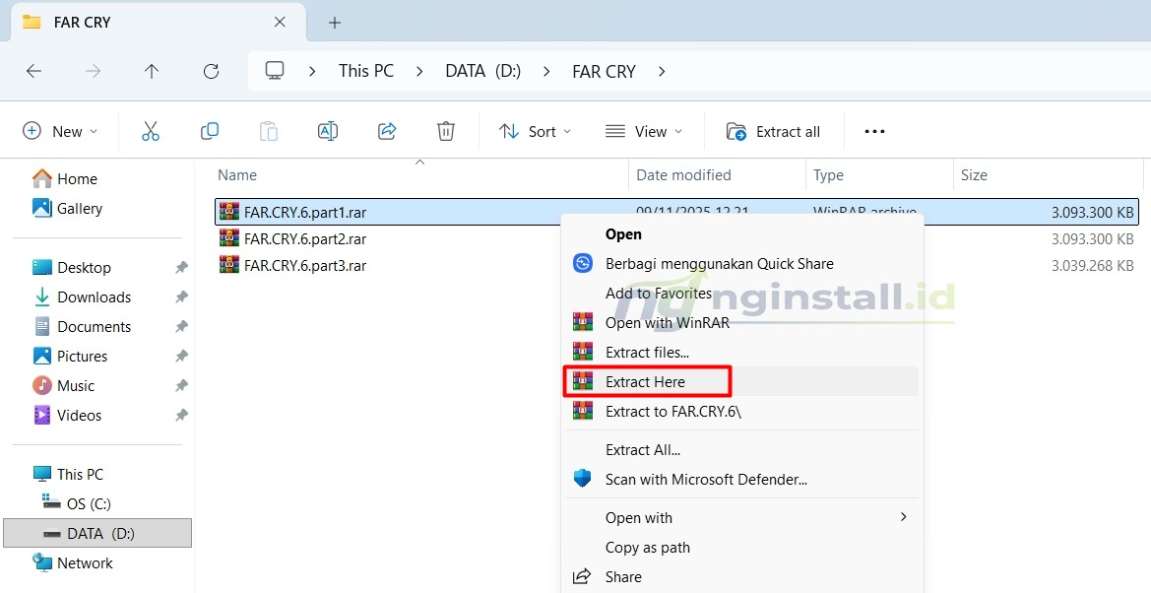Expand chevron after DATA (D:) in path
This screenshot has width=1151, height=593.
point(546,71)
